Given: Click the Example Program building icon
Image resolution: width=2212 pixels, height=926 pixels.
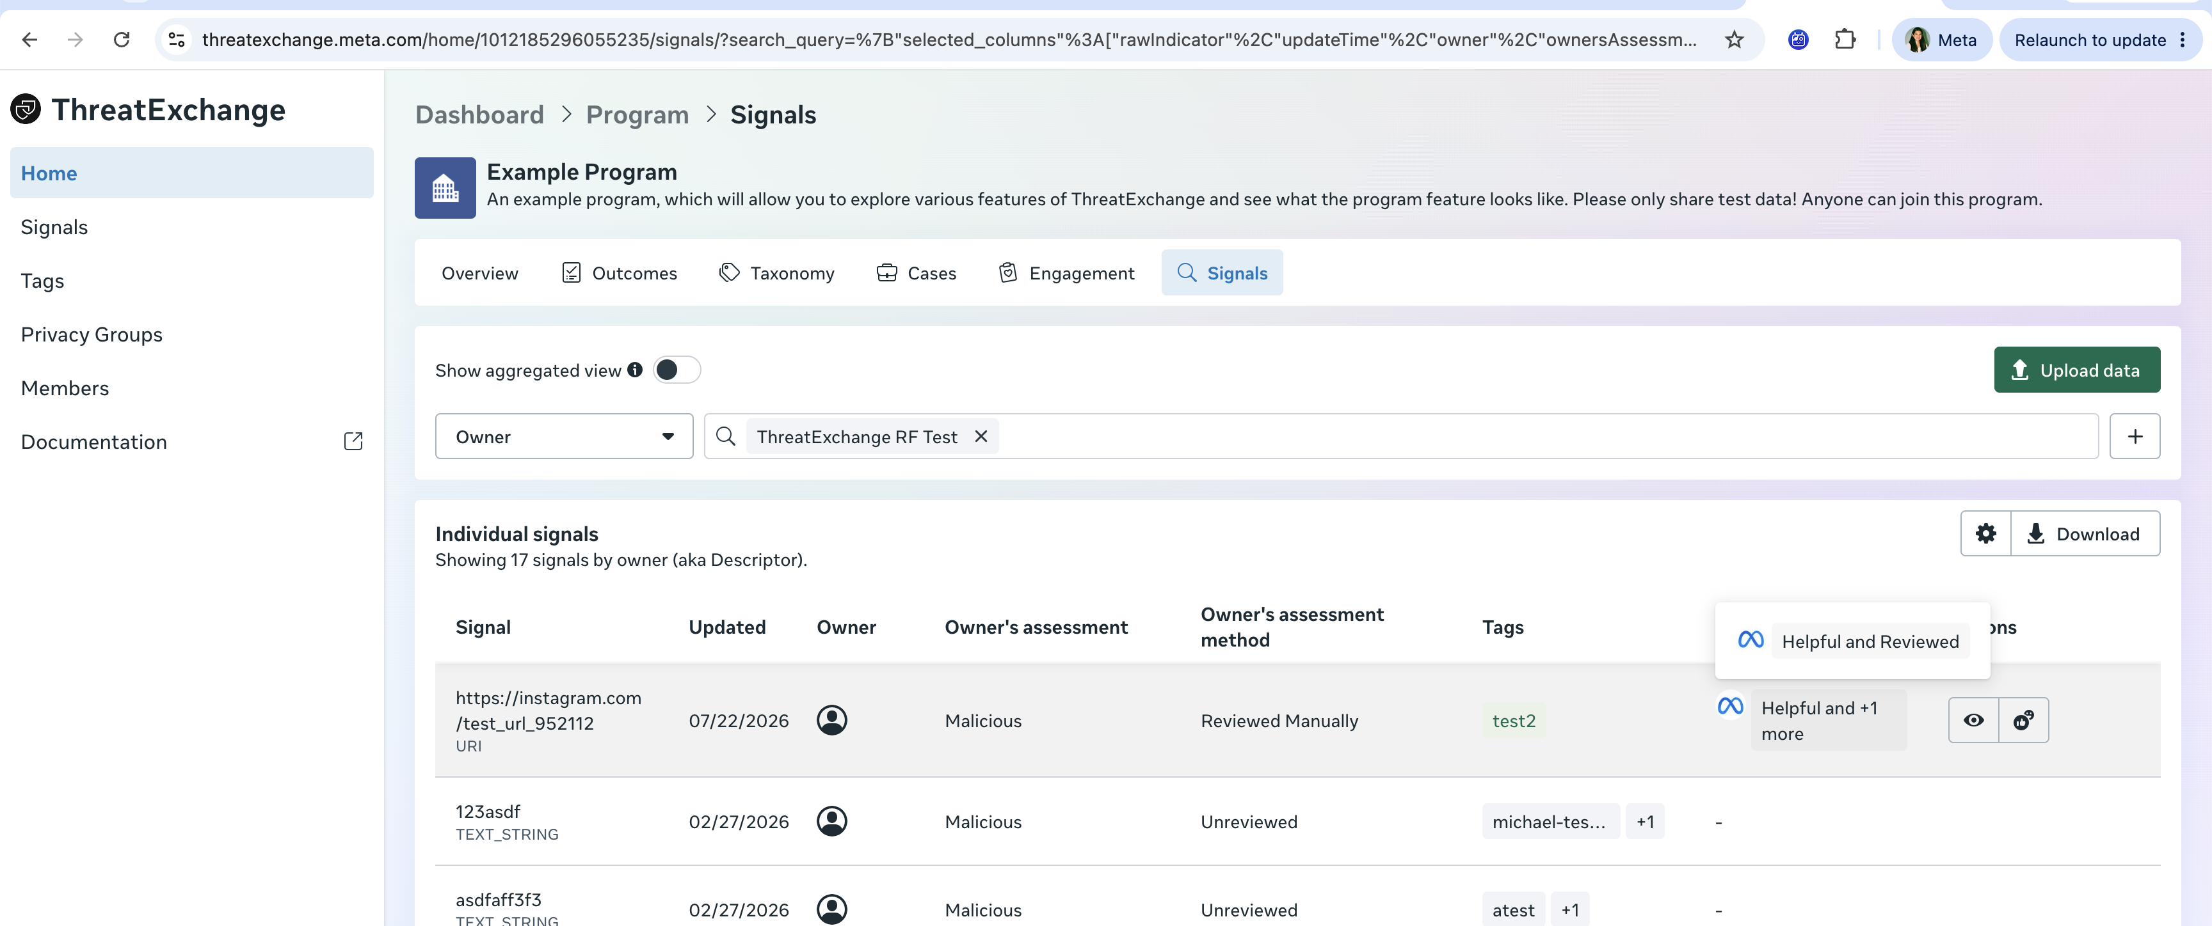Looking at the screenshot, I should pos(445,188).
